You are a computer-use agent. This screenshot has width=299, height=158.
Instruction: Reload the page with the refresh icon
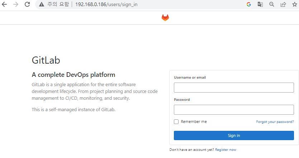tap(27, 4)
